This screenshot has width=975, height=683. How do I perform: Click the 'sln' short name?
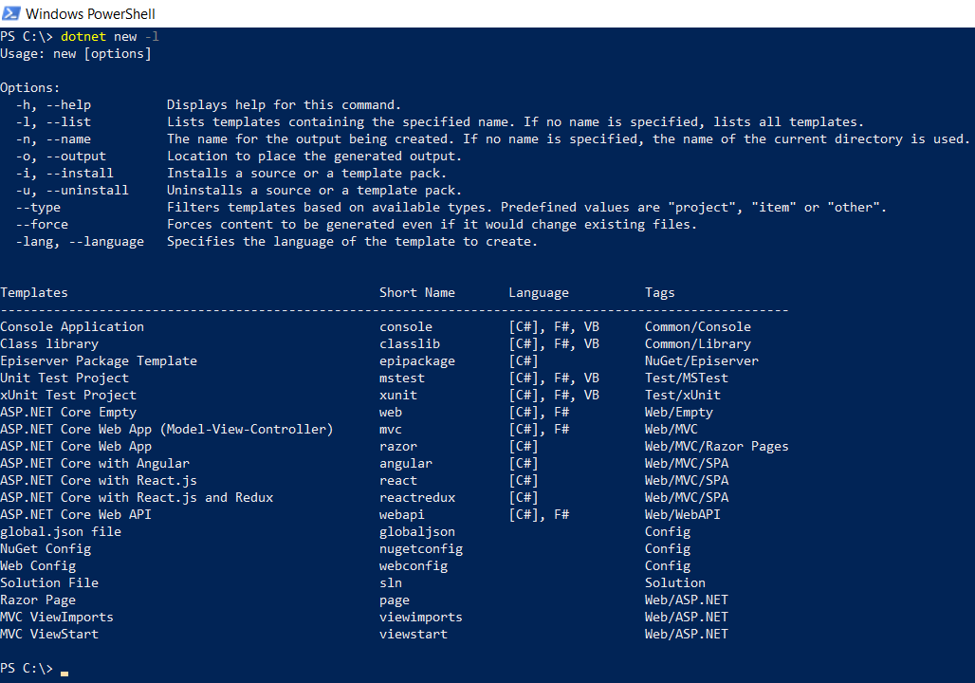(391, 582)
